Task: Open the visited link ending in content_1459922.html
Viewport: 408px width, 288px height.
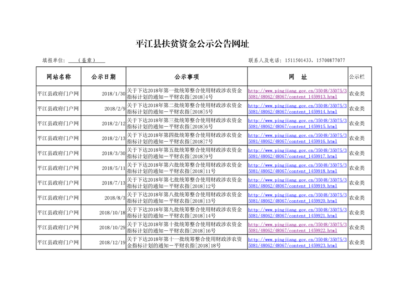Action: [x=297, y=228]
